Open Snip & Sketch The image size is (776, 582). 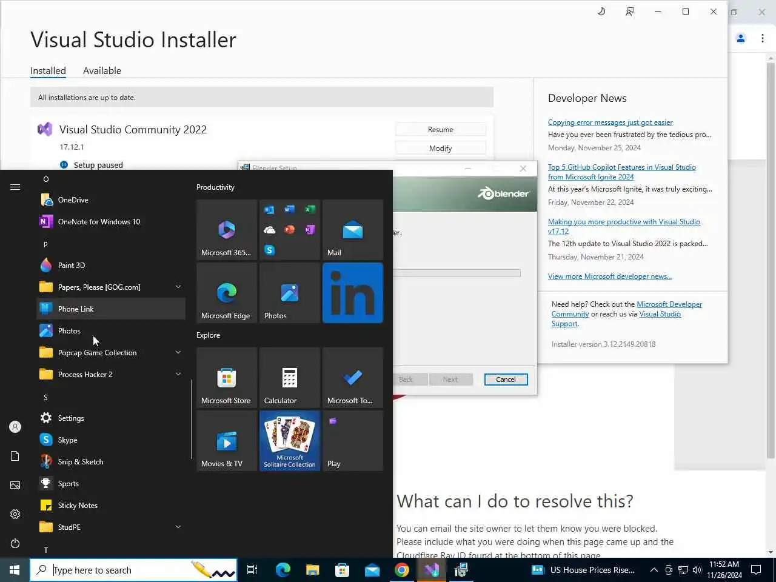coord(111,462)
